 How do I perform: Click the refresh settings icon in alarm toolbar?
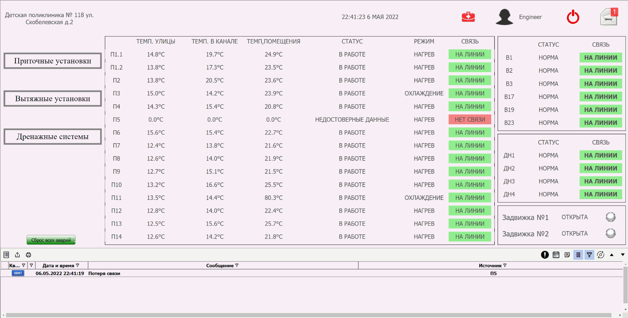pos(601,255)
